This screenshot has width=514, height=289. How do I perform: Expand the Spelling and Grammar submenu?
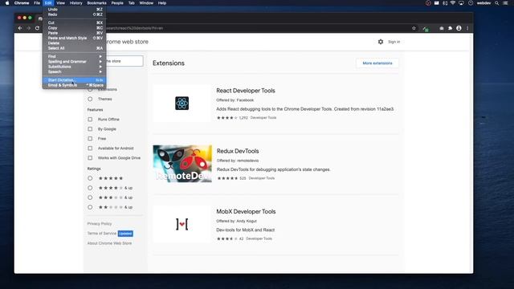[x=74, y=62]
